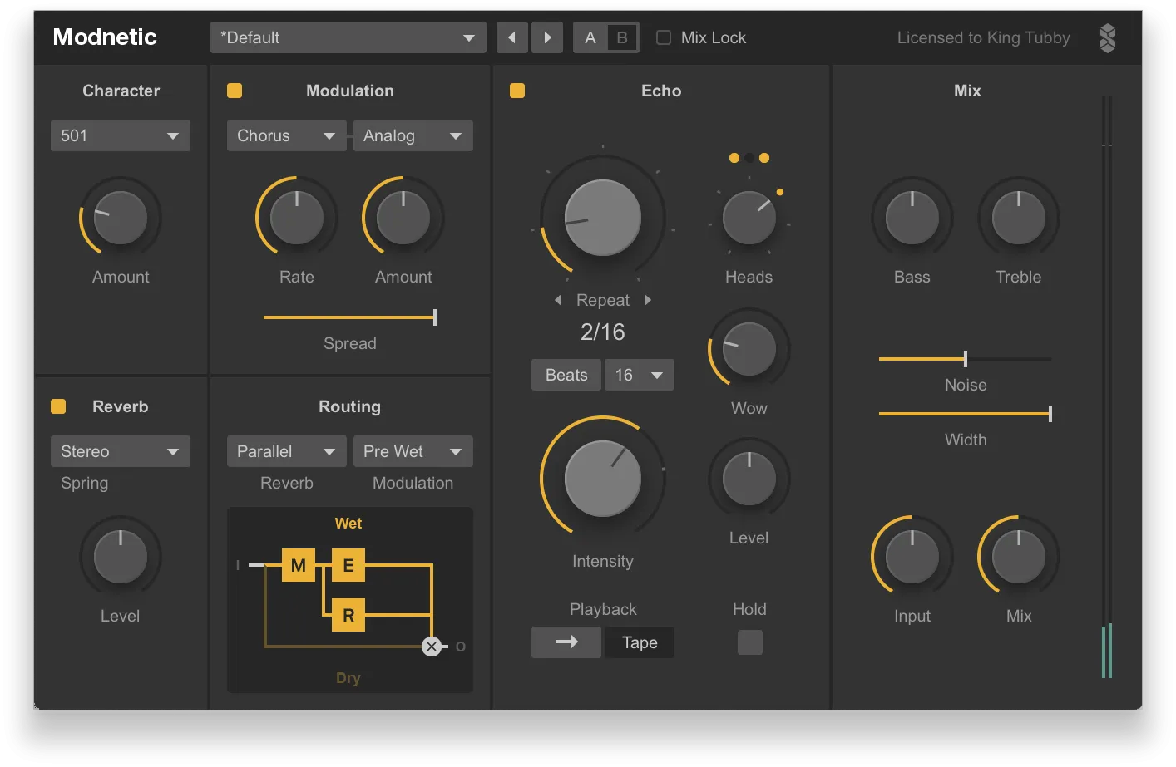
Task: Switch to preset slot B
Action: pyautogui.click(x=622, y=37)
